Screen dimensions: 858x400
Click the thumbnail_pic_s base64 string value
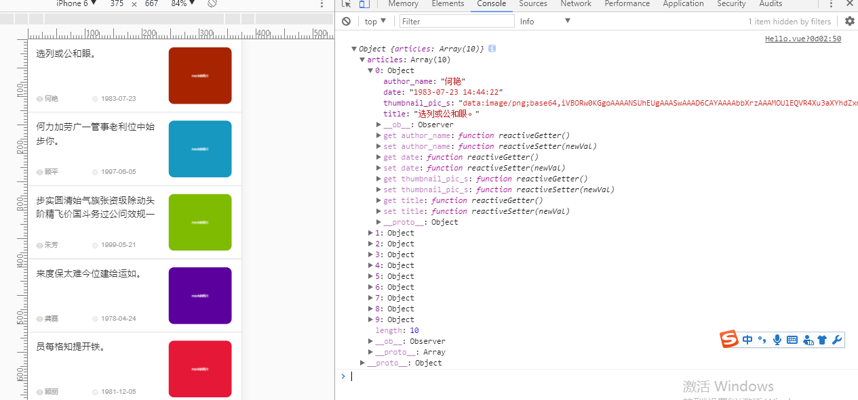(658, 103)
